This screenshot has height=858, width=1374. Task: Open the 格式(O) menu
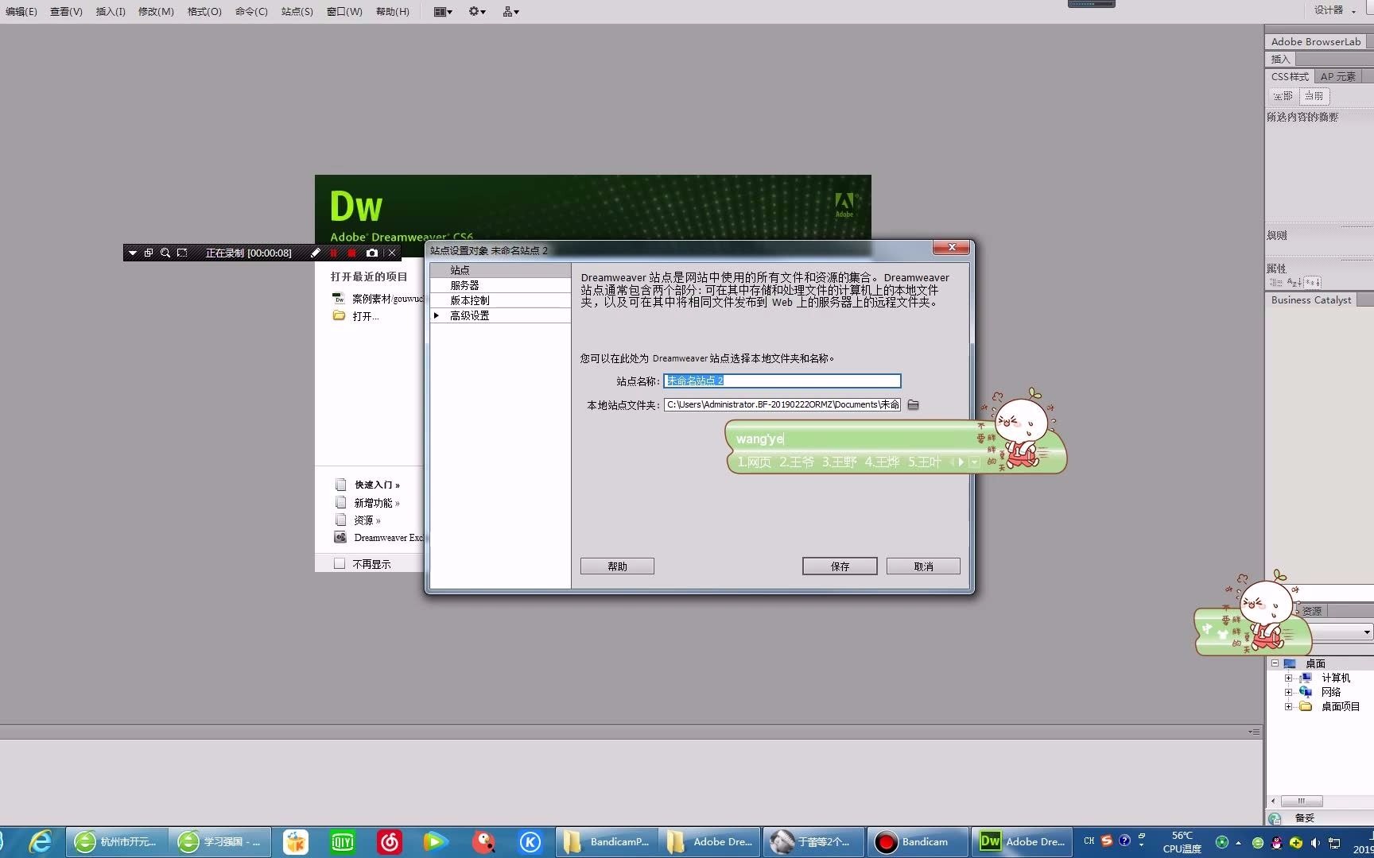pos(204,11)
